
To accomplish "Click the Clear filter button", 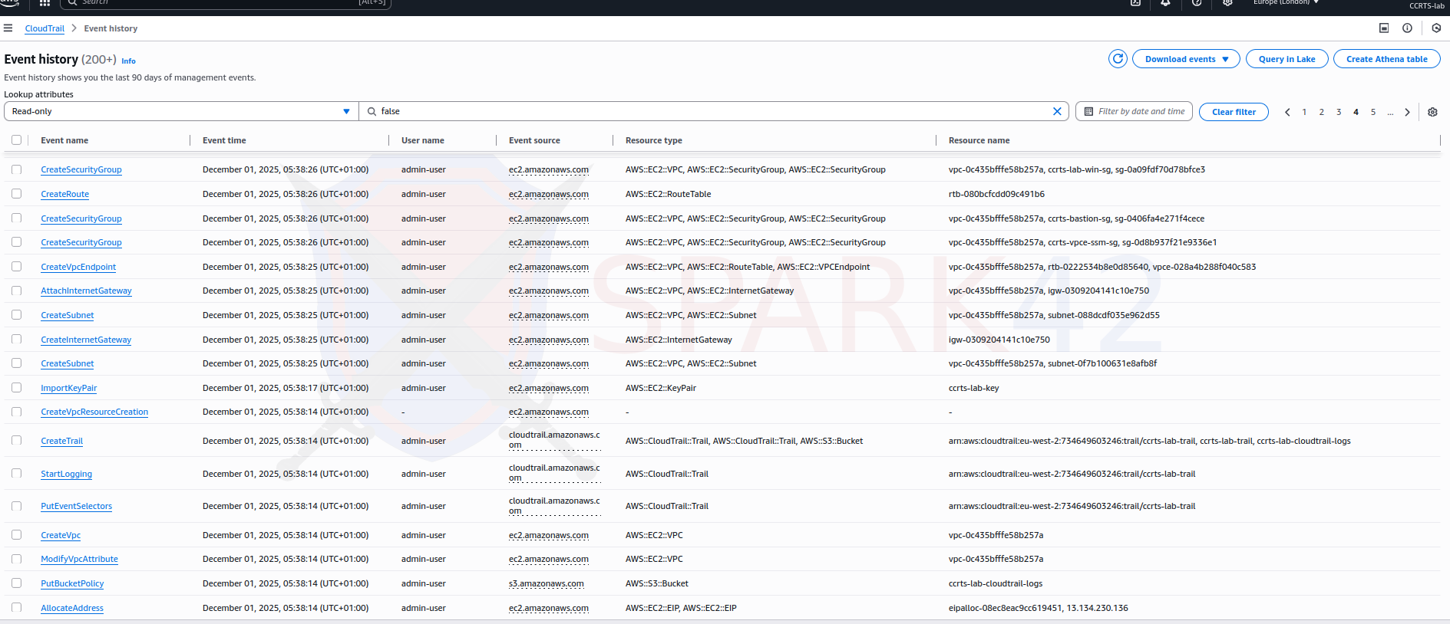I will [1234, 112].
